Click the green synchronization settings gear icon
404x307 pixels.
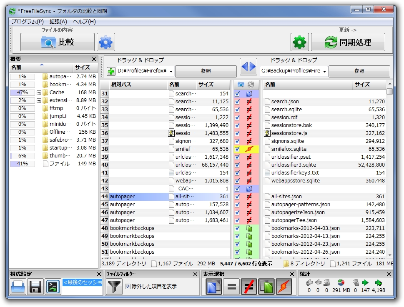coord(299,42)
